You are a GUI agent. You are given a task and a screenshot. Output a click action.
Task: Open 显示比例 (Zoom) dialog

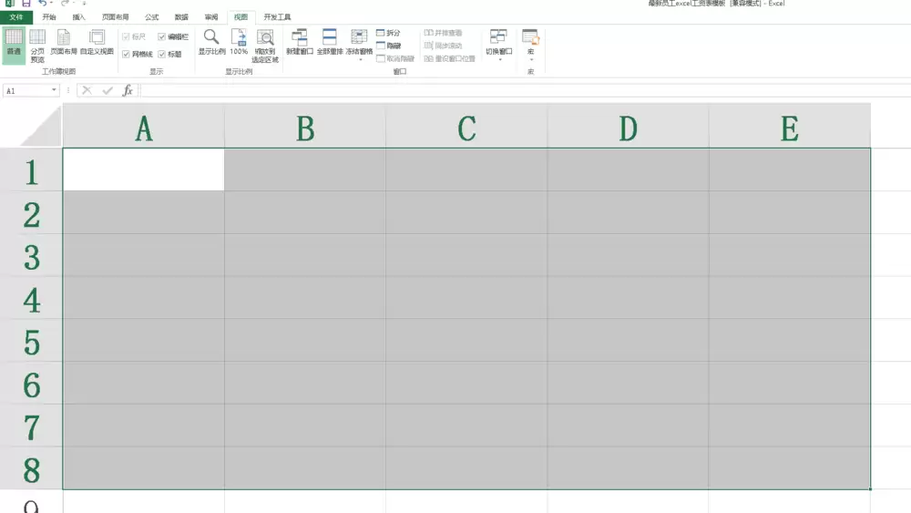(x=211, y=42)
